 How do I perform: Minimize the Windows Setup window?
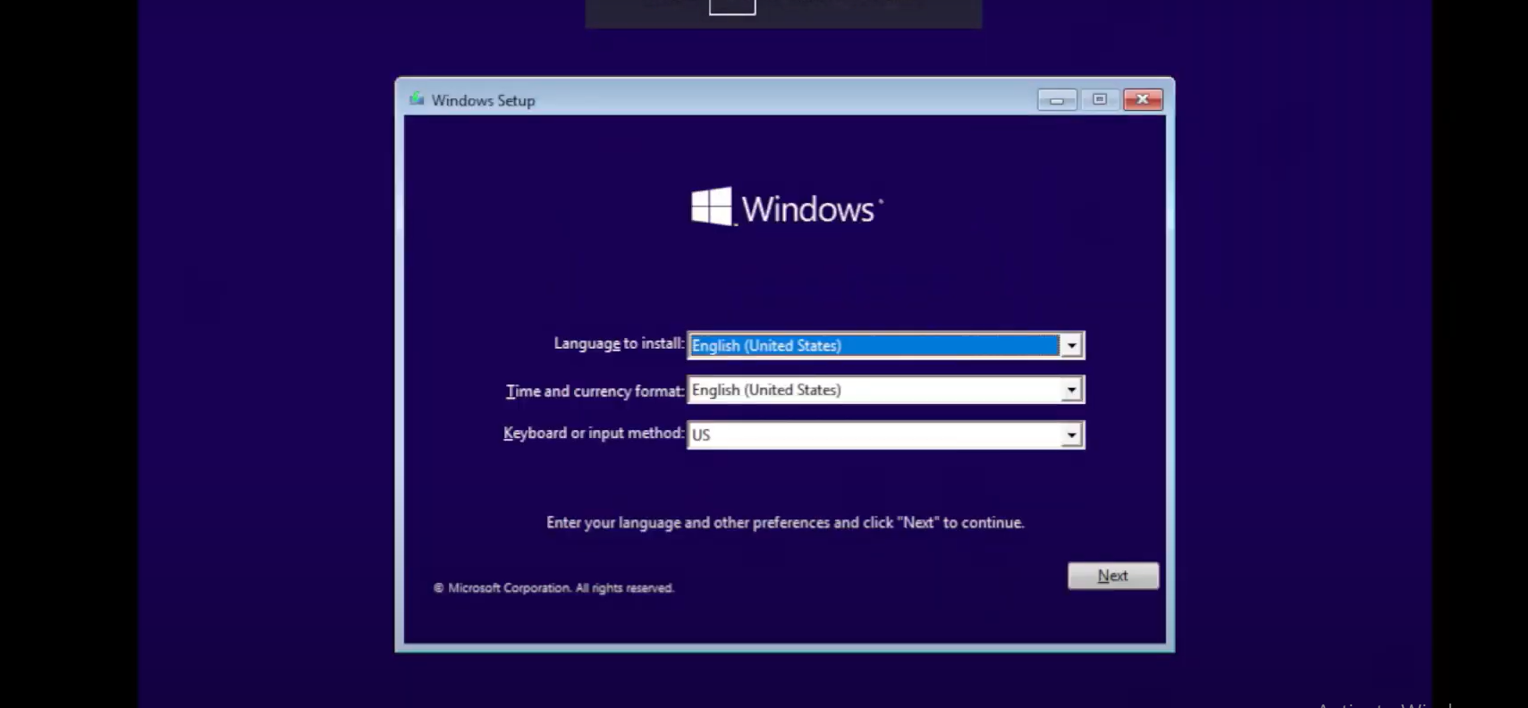tap(1057, 100)
